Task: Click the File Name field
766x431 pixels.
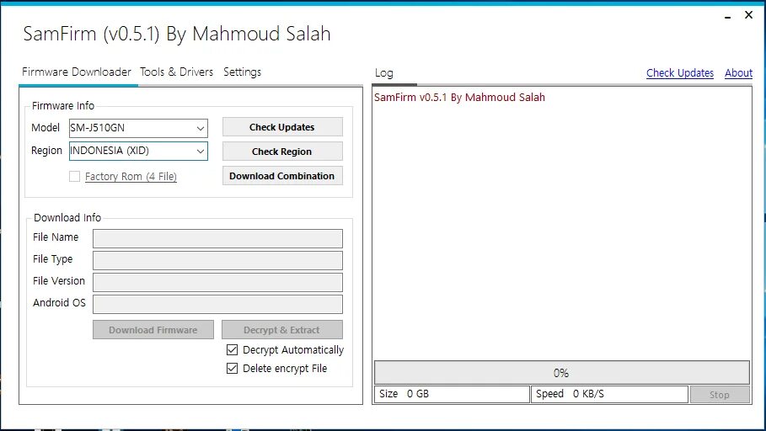Action: coord(218,239)
